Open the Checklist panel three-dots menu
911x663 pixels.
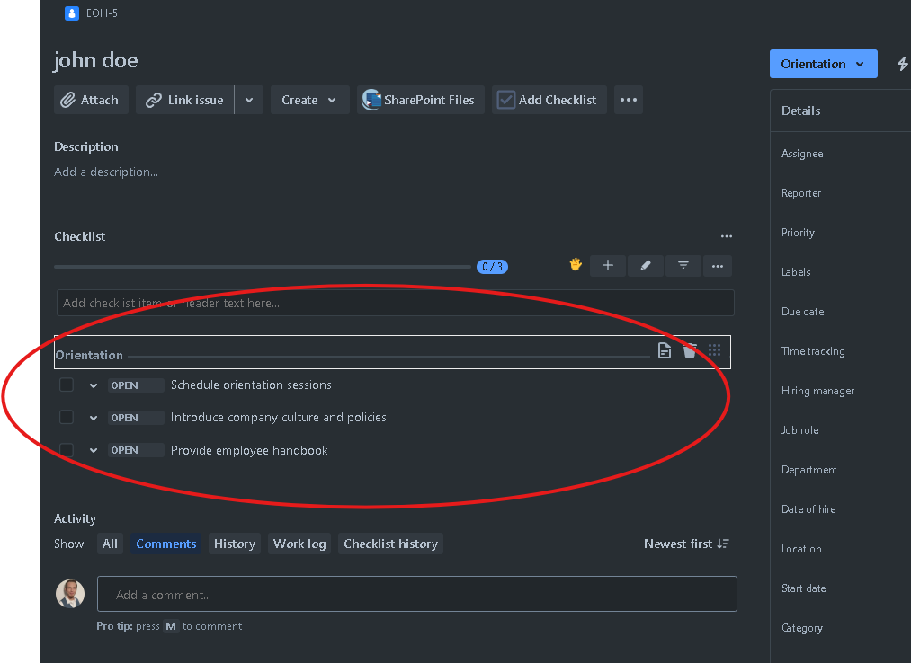coord(727,236)
